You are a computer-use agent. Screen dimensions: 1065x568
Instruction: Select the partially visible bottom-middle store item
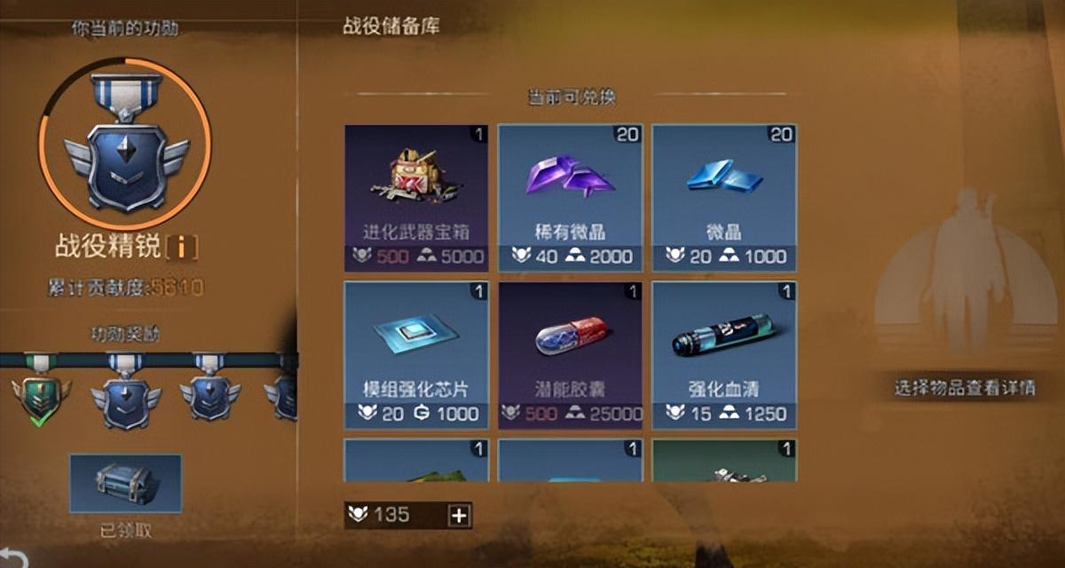570,461
